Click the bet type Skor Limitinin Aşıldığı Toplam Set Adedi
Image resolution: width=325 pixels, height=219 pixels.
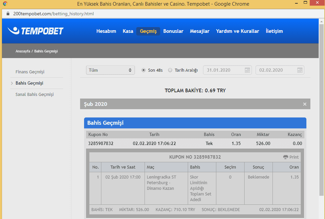tap(201, 188)
